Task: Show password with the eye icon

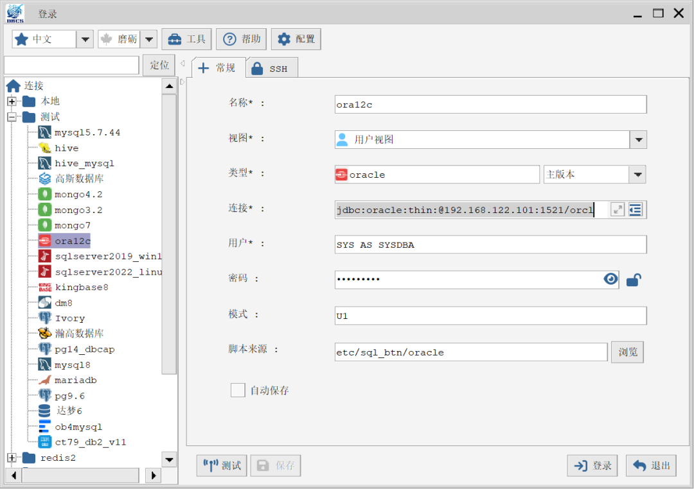Action: pos(611,279)
